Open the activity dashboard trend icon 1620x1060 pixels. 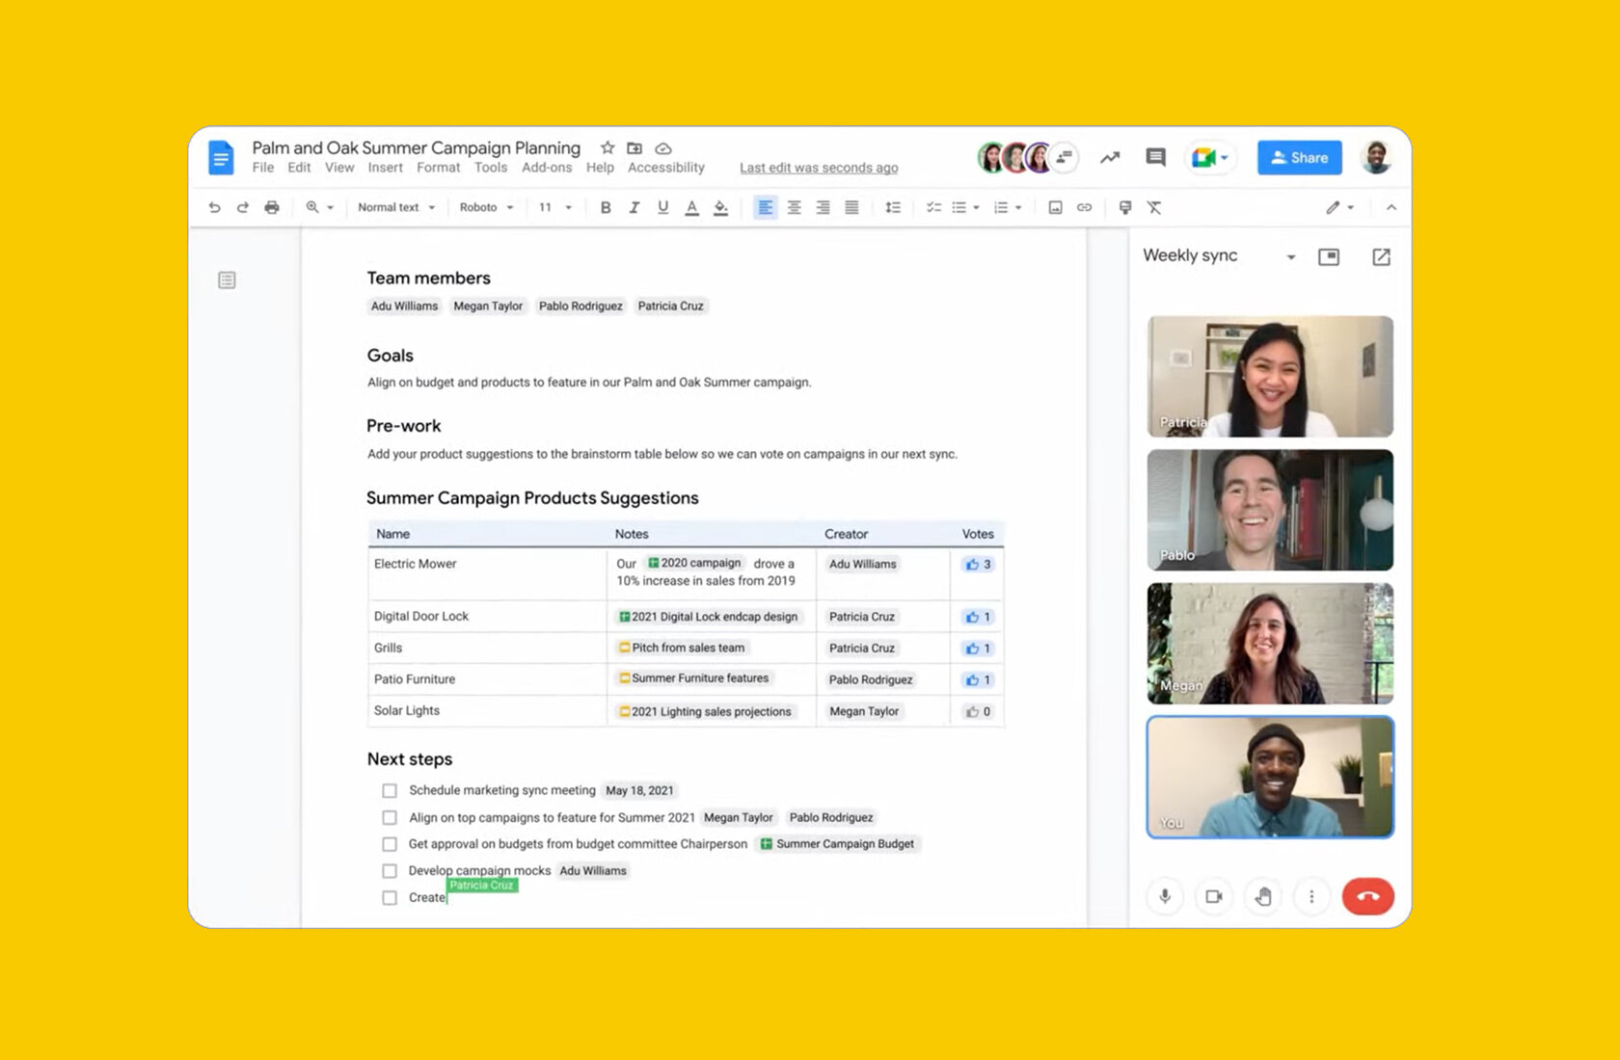pyautogui.click(x=1110, y=157)
